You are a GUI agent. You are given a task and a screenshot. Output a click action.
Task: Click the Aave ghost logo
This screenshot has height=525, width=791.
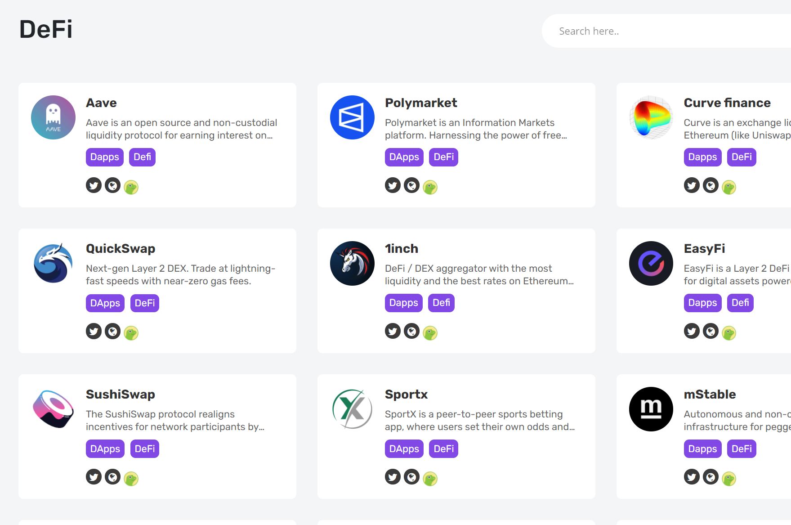point(53,117)
